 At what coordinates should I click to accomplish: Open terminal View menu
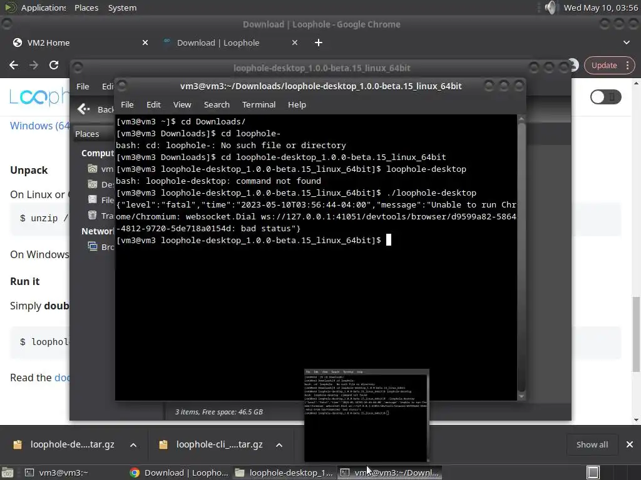tap(182, 105)
